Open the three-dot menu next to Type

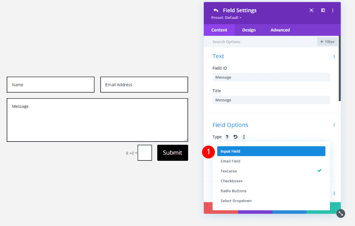click(244, 137)
